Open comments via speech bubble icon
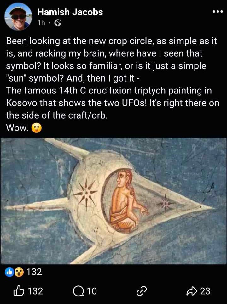Screen dimensions: 227x304 point(79,291)
